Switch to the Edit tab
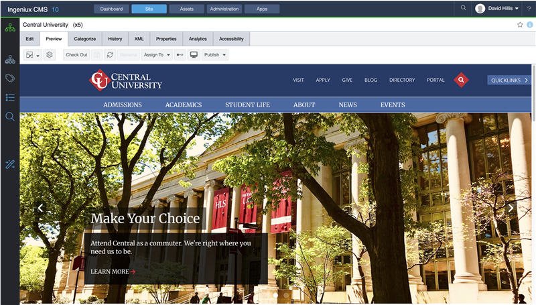 click(x=29, y=39)
